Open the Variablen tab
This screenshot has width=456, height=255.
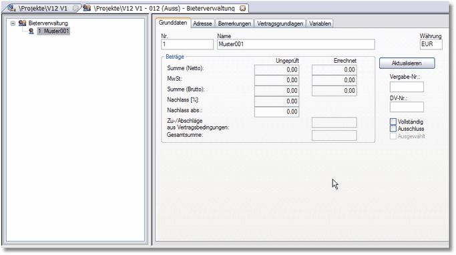click(x=320, y=23)
